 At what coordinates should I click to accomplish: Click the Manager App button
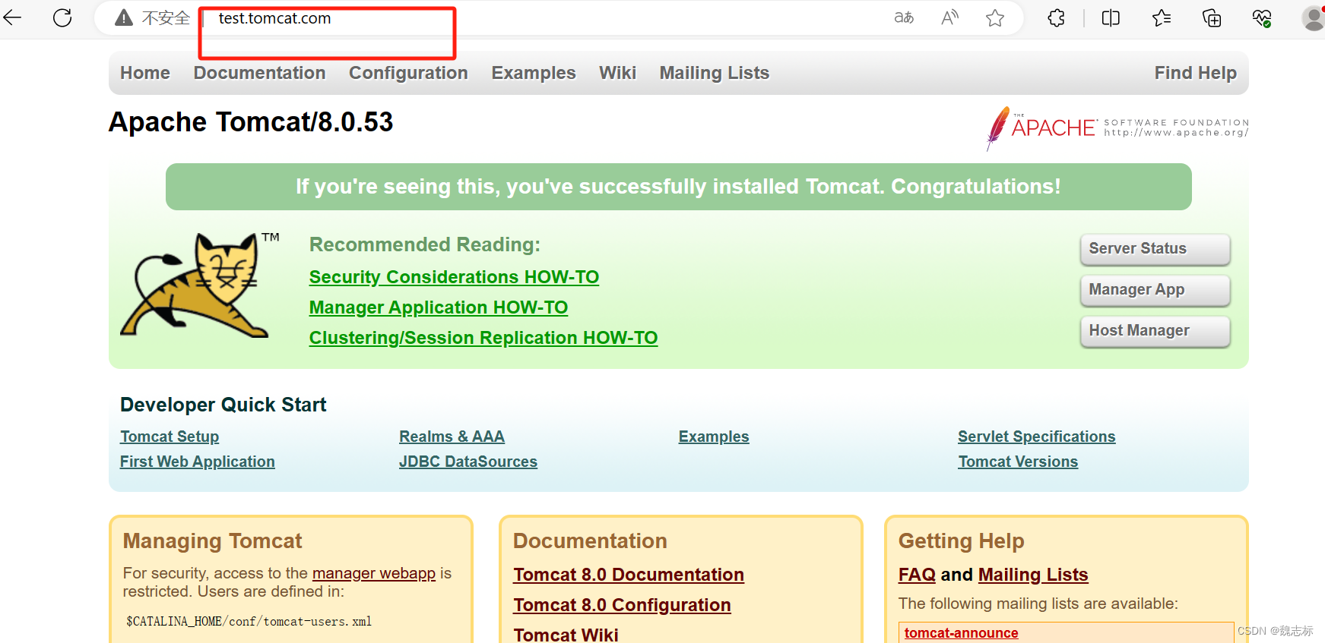(1155, 290)
